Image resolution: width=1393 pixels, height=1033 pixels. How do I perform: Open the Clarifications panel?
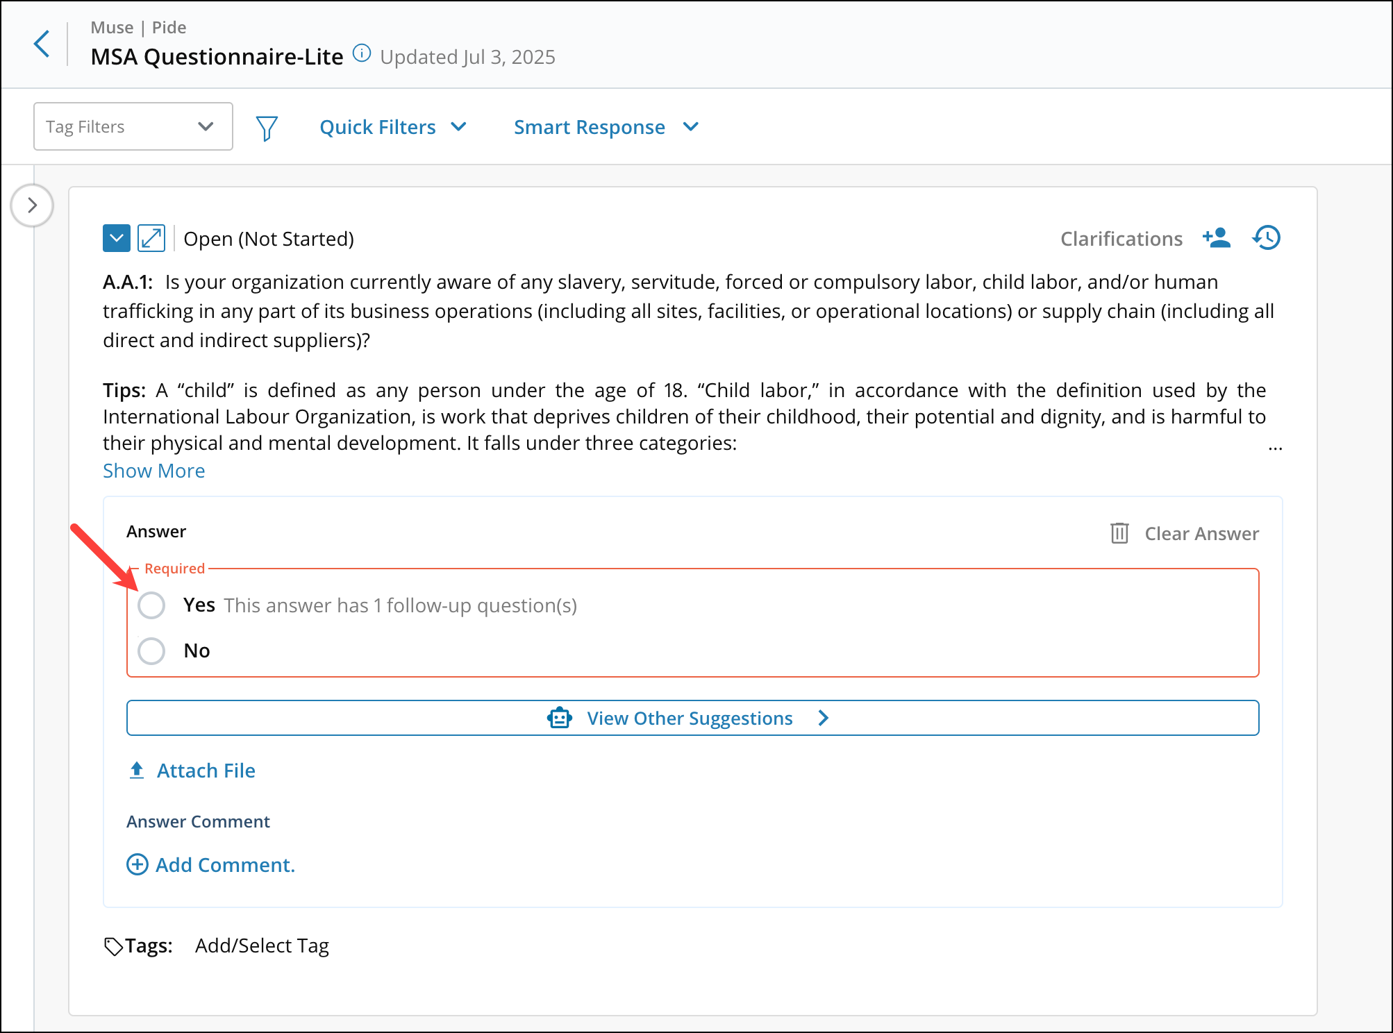[1121, 238]
